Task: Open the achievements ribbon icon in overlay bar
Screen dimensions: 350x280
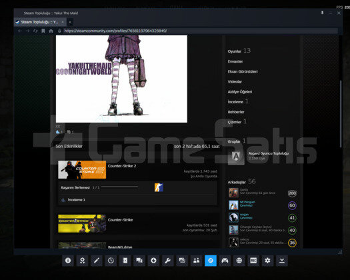Action: point(82,261)
